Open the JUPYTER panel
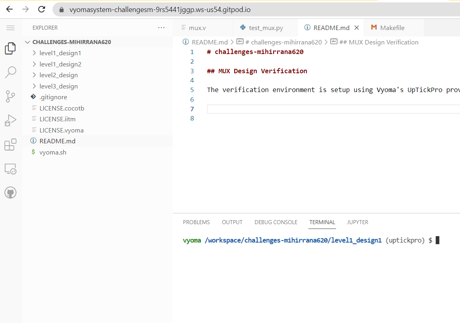460x323 pixels. coord(357,222)
